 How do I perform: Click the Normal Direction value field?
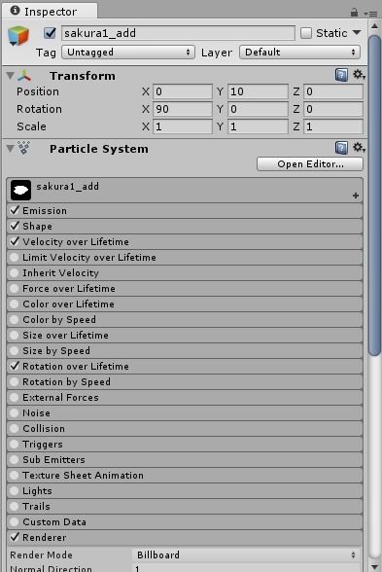(x=246, y=568)
